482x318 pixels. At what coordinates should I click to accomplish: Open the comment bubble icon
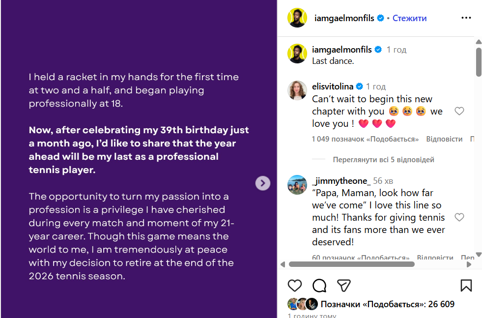[319, 286]
